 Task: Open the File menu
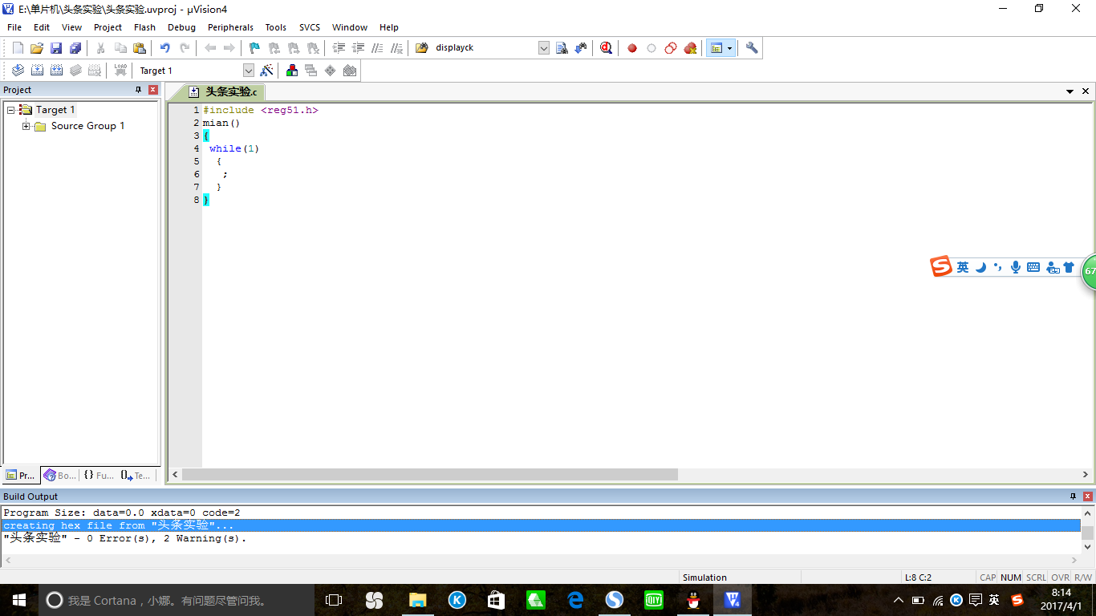pos(14,27)
